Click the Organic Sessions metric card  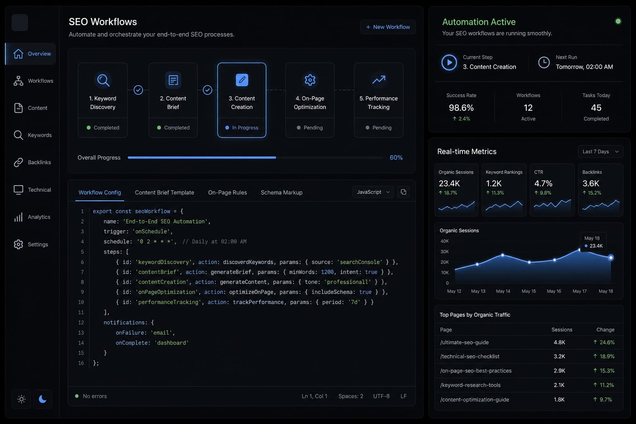point(456,190)
